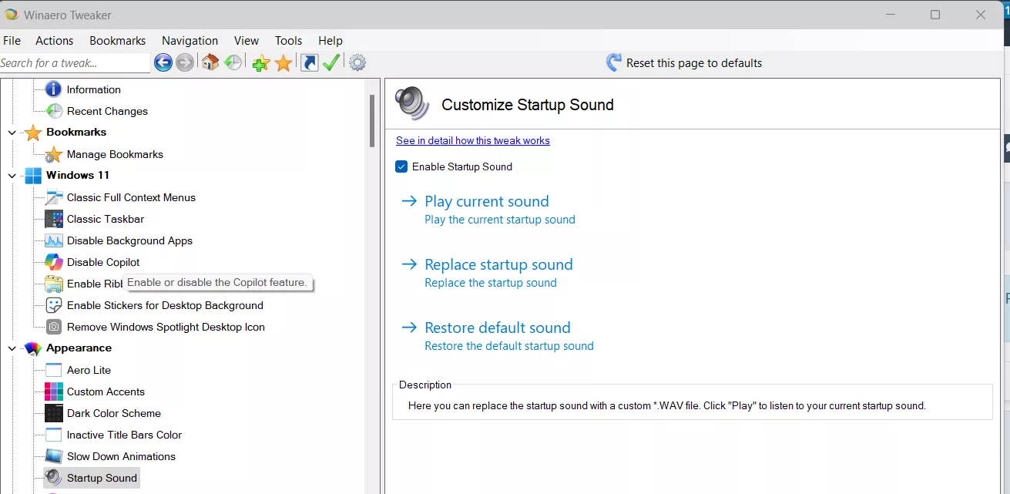This screenshot has height=494, width=1010.
Task: Click the Disable Background Apps icon
Action: (x=54, y=240)
